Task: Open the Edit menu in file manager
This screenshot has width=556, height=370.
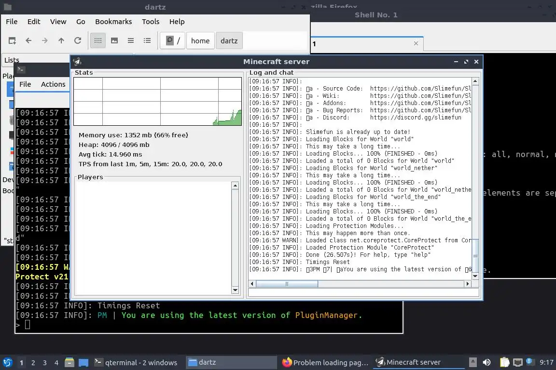Action: click(34, 22)
